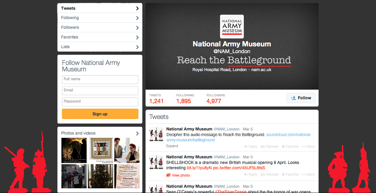Click the orange Sign up button
This screenshot has height=193, width=376.
100,114
